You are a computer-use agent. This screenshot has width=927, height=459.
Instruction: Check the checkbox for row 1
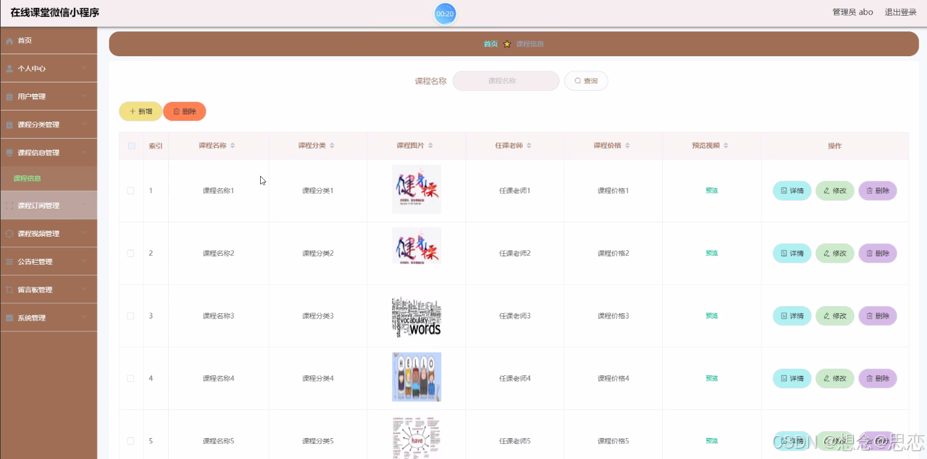coord(131,190)
